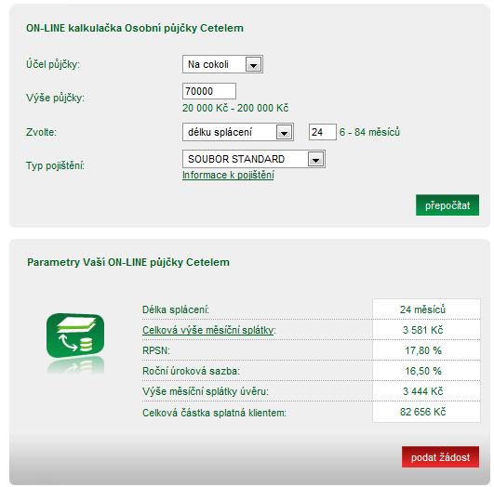Click the 20 000 Kč - 200 000 Kč range hint
This screenshot has width=494, height=487.
click(235, 108)
